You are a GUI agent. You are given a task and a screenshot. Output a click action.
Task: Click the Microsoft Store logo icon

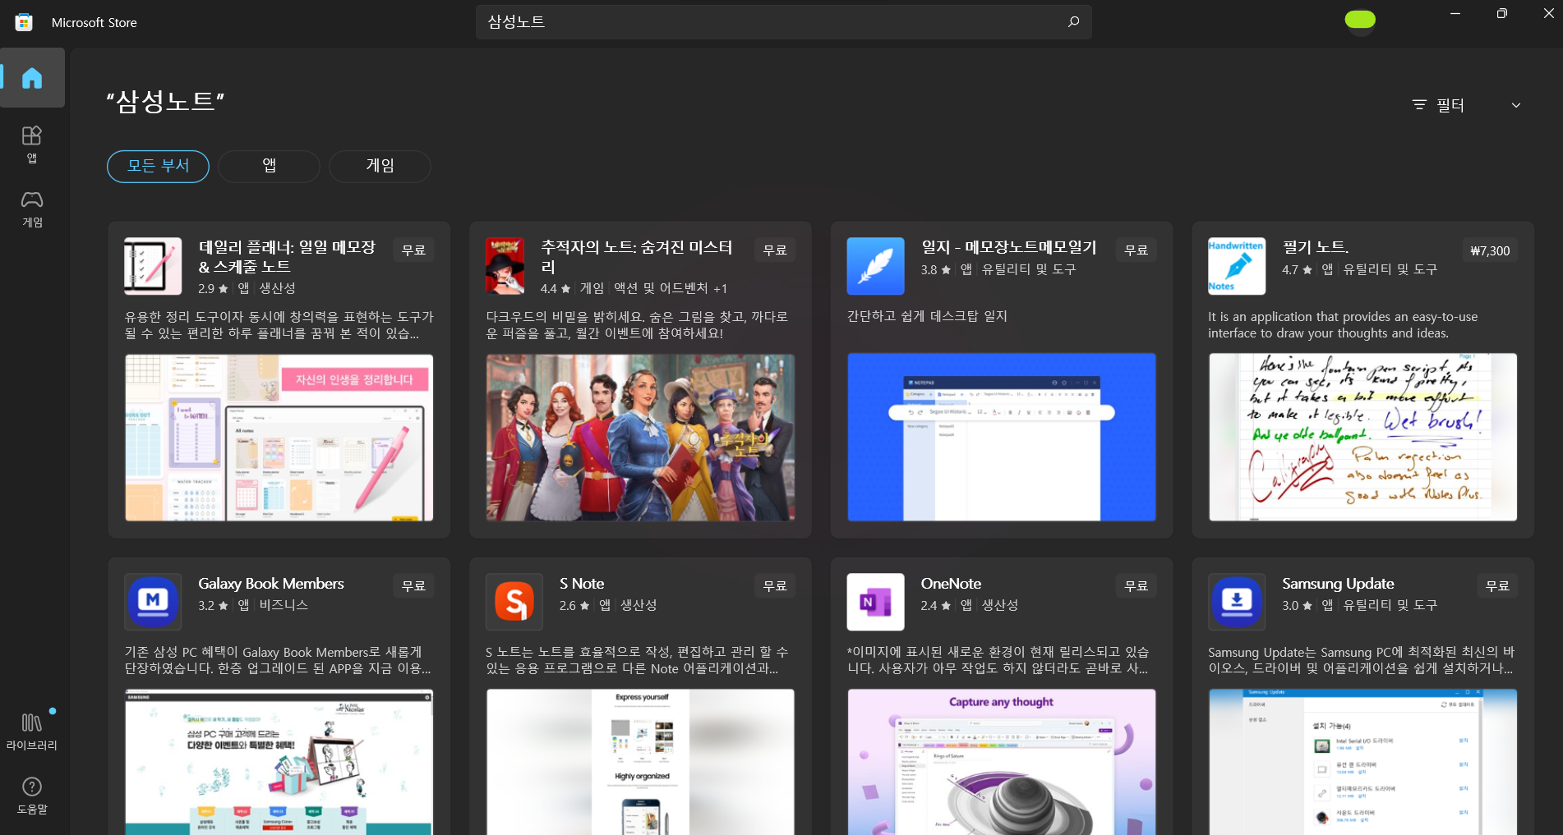[24, 22]
